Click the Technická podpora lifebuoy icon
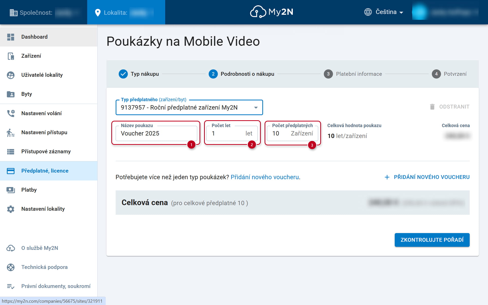This screenshot has height=305, width=488. coord(11,267)
